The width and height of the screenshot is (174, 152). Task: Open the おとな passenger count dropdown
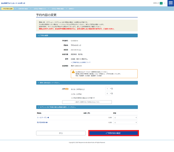click(x=108, y=89)
